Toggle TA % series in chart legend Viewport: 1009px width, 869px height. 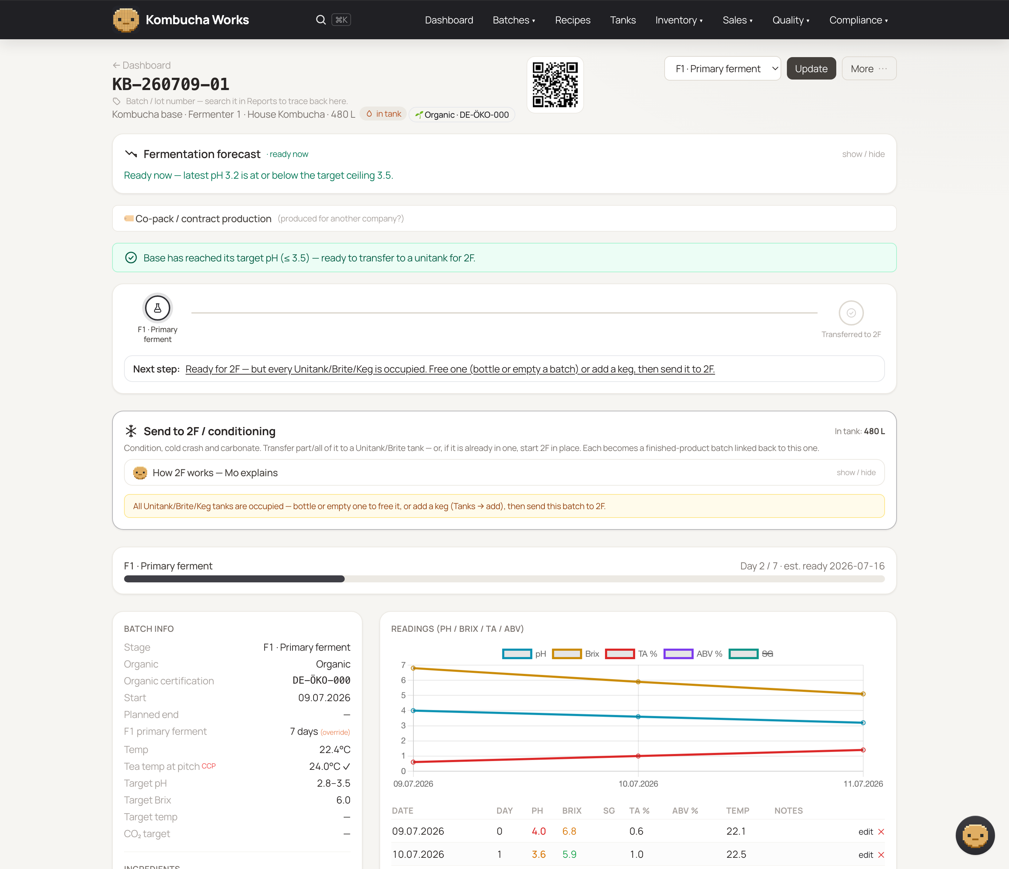coord(631,654)
